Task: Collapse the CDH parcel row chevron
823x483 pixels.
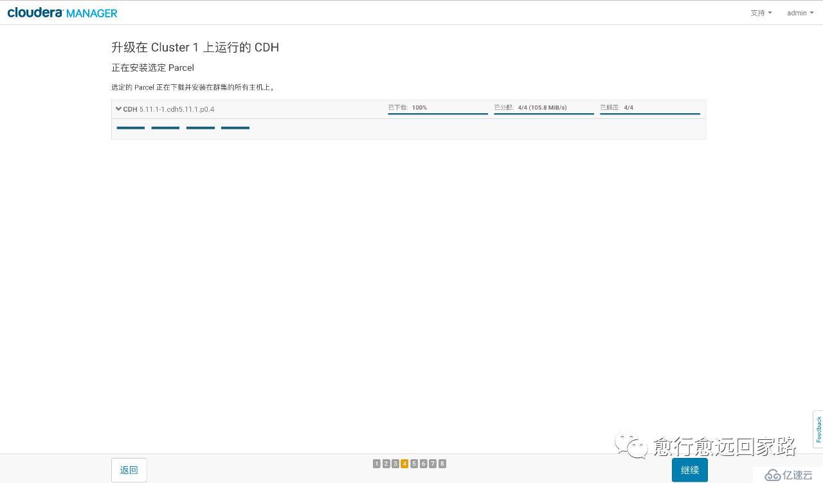Action: click(118, 109)
